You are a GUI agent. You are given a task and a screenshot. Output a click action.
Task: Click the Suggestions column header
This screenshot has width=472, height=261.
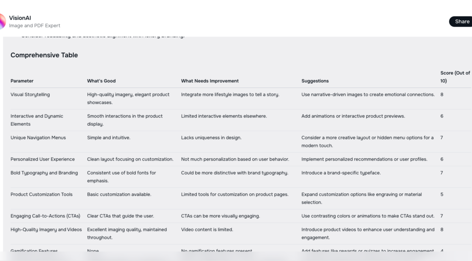(315, 81)
